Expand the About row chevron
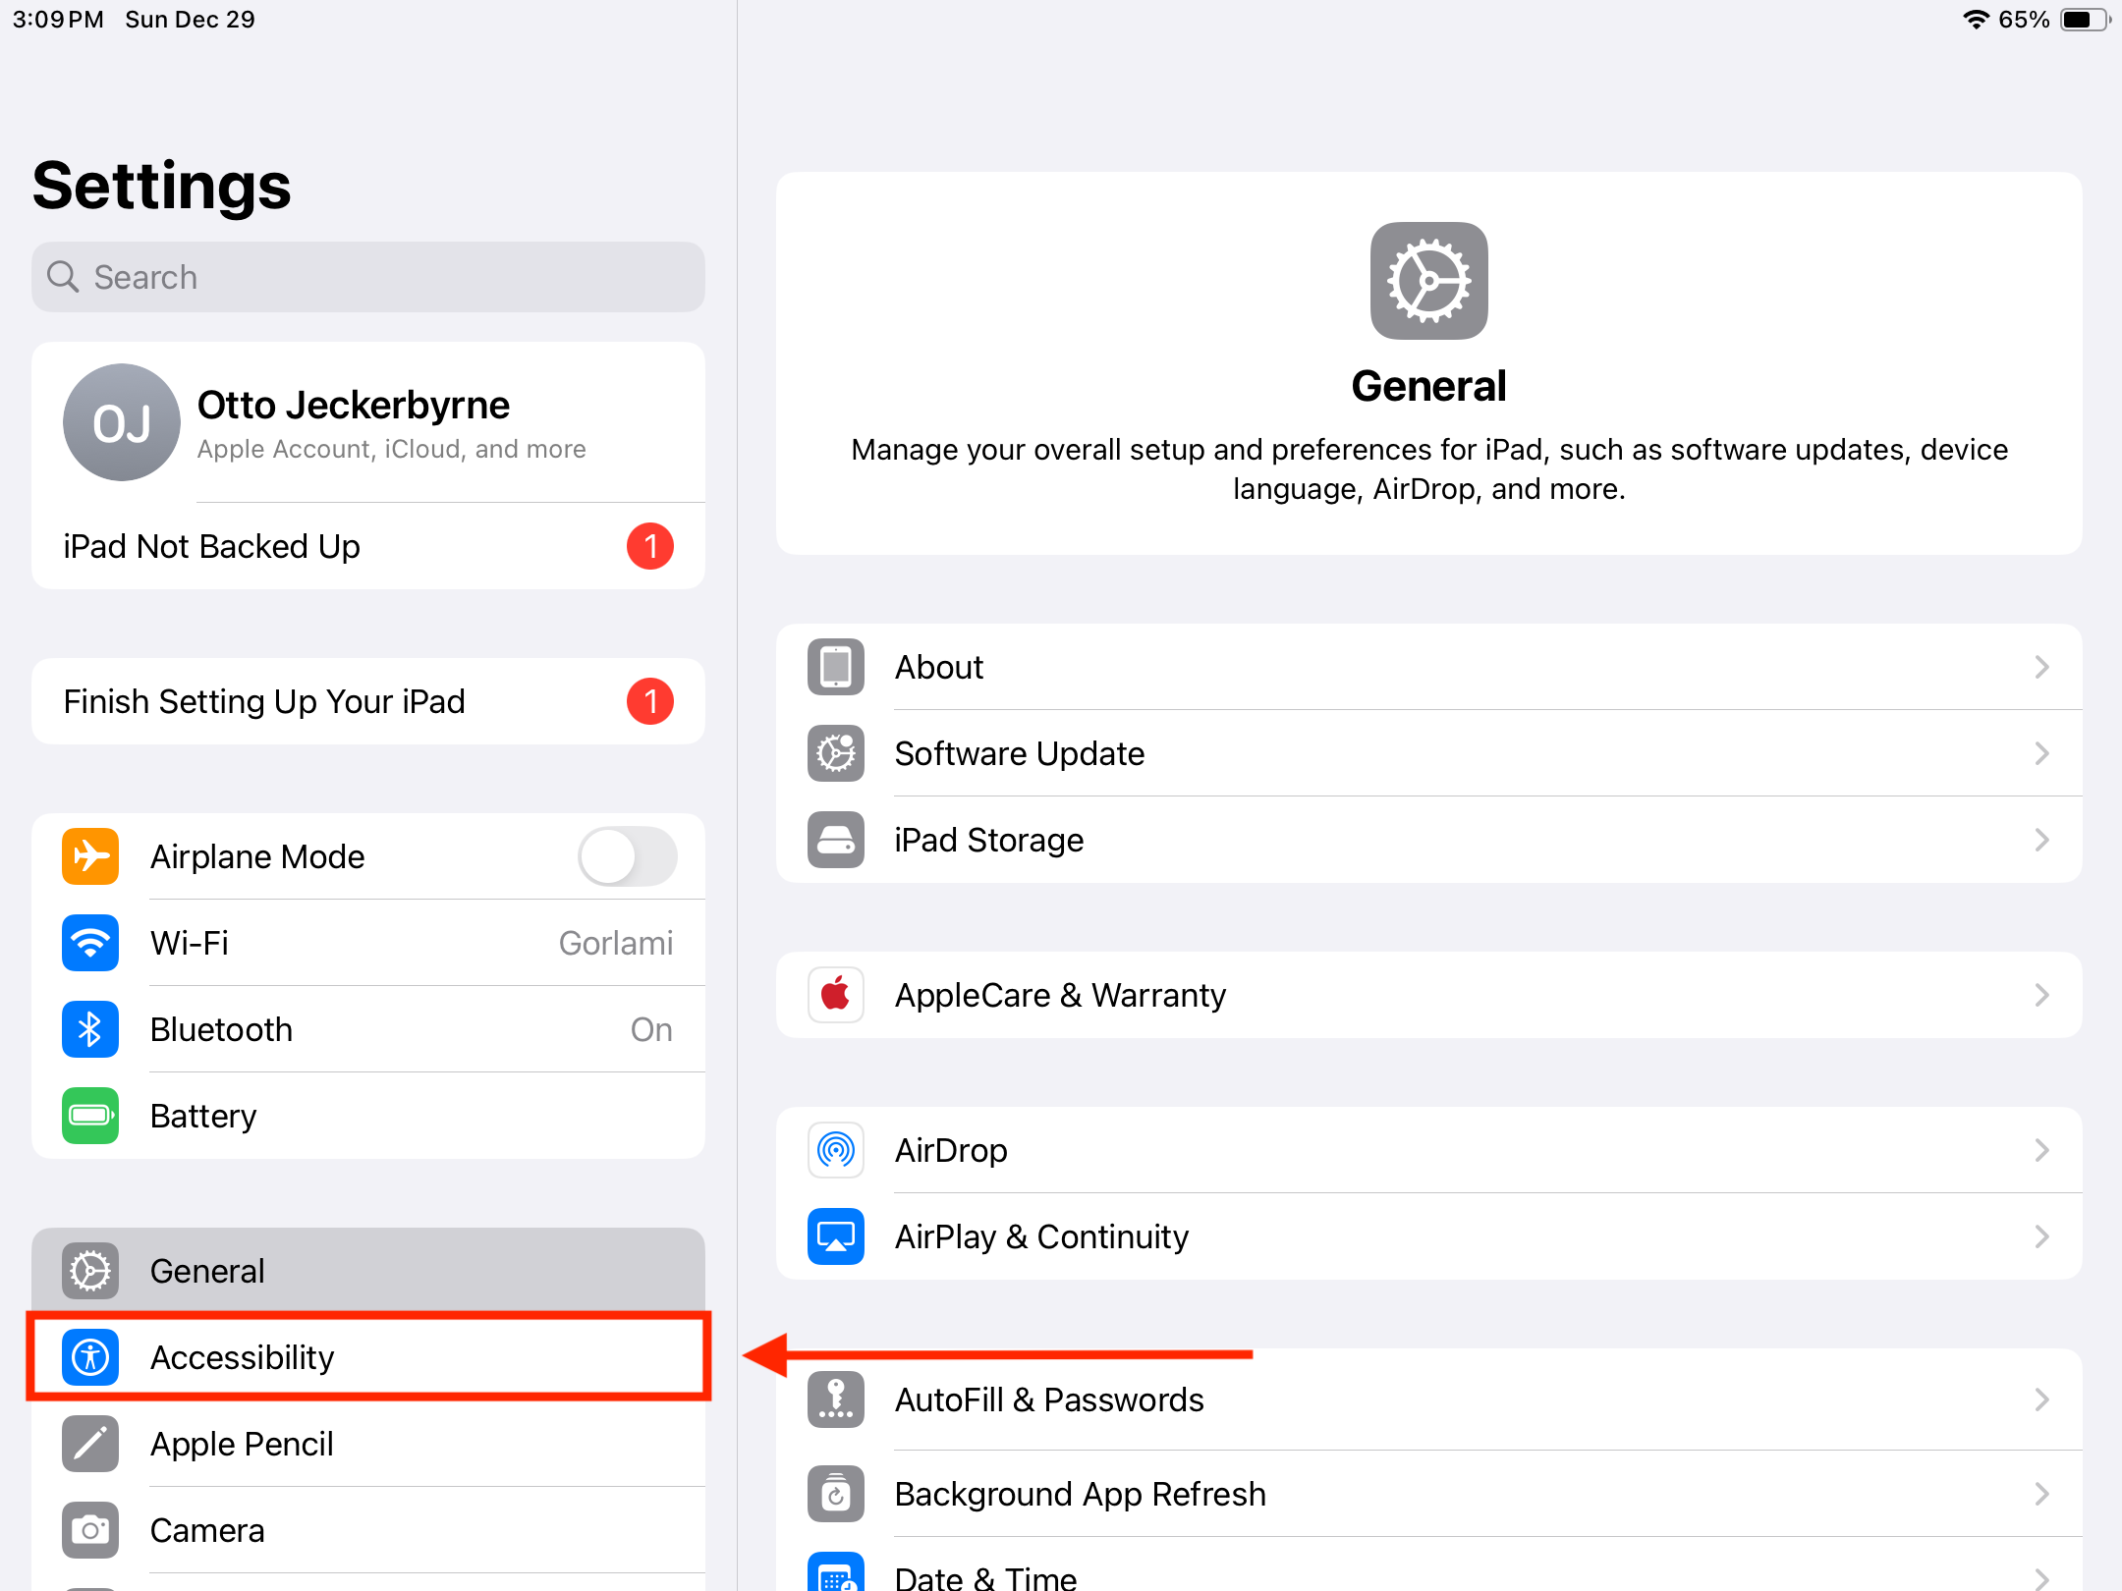Viewport: 2122px width, 1591px height. (2042, 667)
